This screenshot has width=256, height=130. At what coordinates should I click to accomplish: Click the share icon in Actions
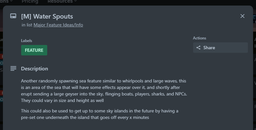[x=198, y=48]
